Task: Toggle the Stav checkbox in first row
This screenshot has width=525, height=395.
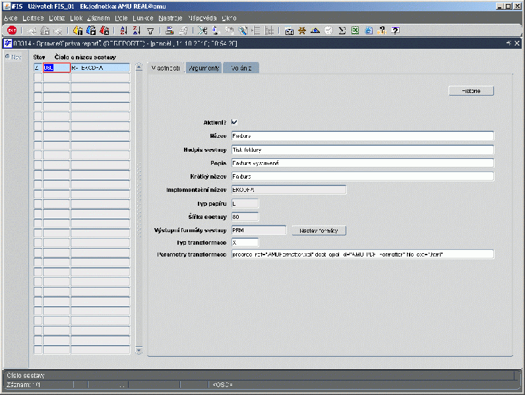Action: click(37, 67)
